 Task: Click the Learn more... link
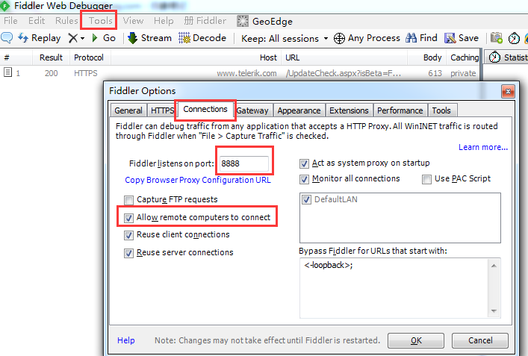click(483, 147)
